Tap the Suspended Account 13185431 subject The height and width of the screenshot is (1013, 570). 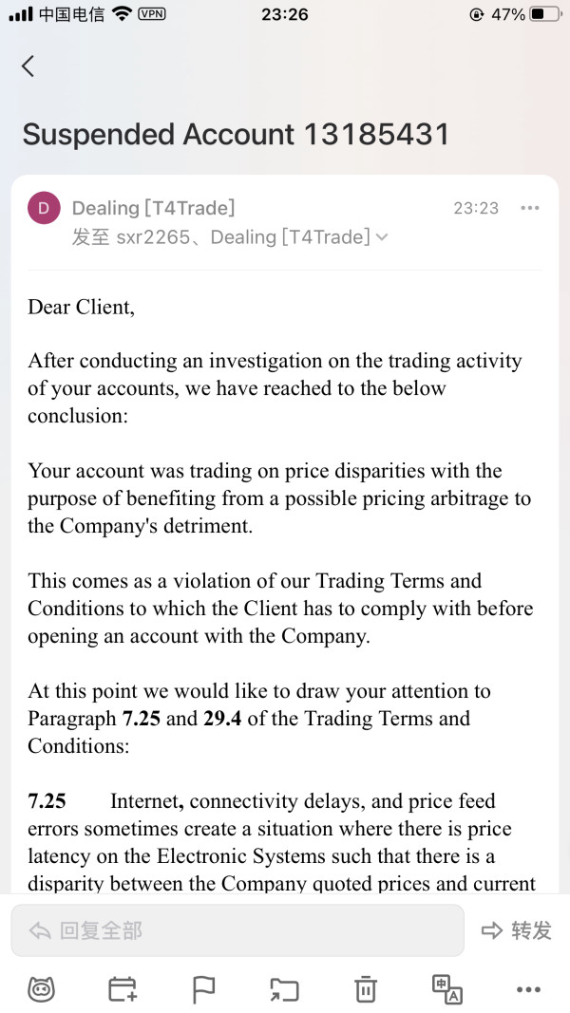(x=236, y=134)
